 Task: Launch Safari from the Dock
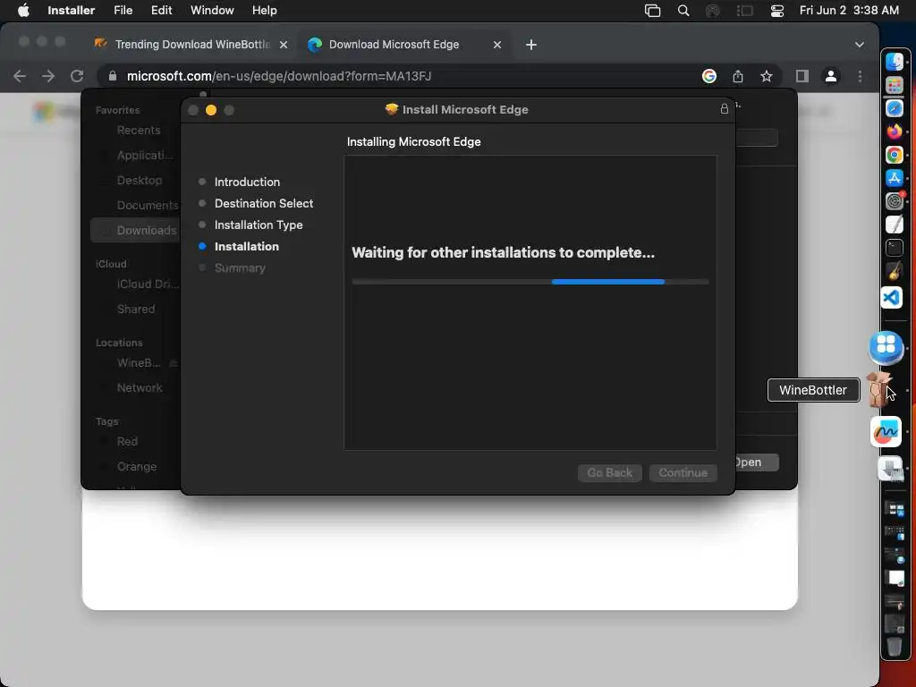894,108
